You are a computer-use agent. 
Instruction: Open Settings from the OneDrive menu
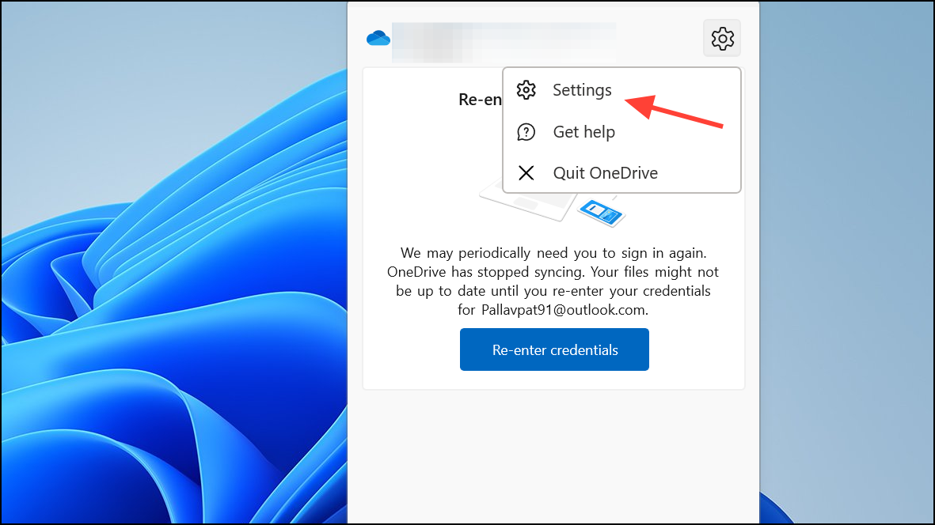pos(582,90)
